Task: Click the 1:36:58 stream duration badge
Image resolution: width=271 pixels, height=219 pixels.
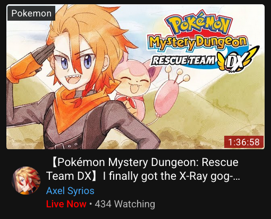Action: tap(244, 142)
